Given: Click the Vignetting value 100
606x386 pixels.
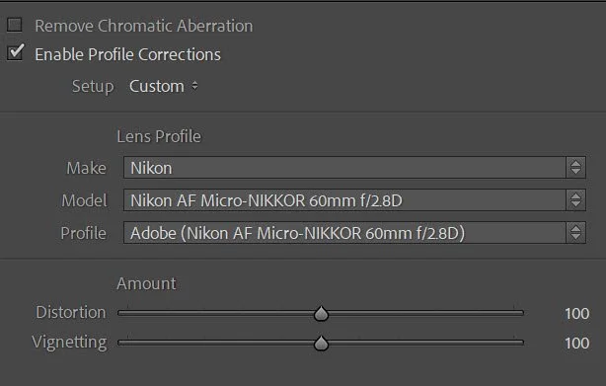Looking at the screenshot, I should pos(576,344).
